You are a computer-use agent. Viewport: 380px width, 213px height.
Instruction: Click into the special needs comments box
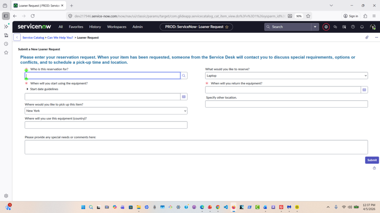point(196,147)
